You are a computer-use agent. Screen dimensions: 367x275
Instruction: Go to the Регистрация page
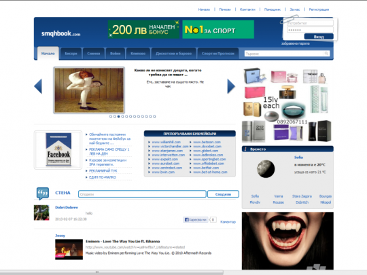319,10
